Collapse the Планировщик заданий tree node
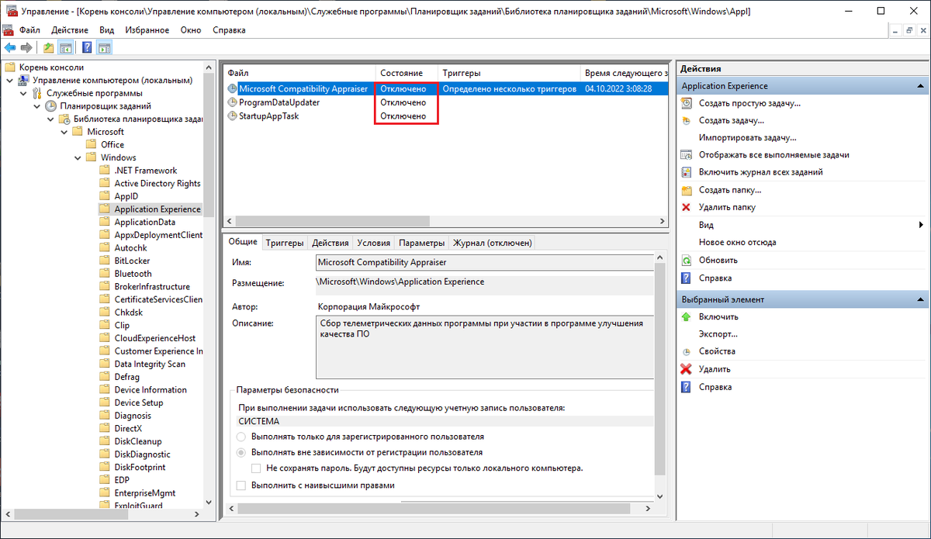The width and height of the screenshot is (931, 539). 37,106
